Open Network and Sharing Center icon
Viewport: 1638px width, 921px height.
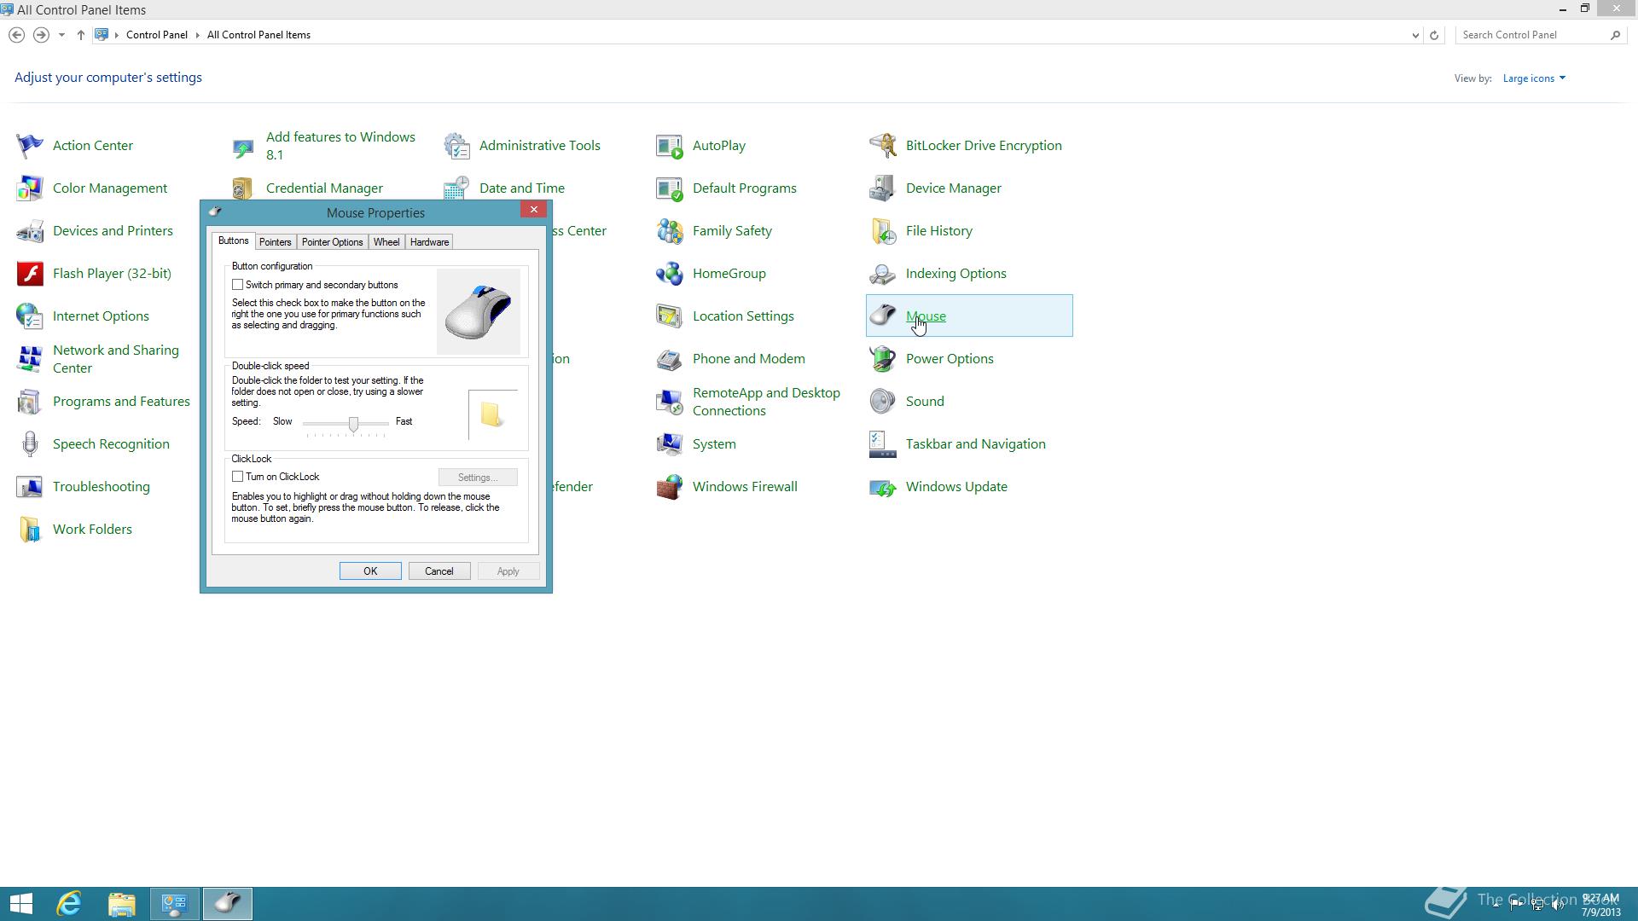point(30,359)
